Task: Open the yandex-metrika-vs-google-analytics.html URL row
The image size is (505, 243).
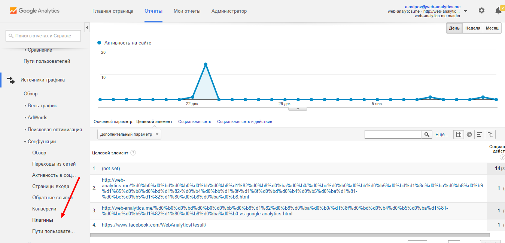Action: [x=275, y=211]
